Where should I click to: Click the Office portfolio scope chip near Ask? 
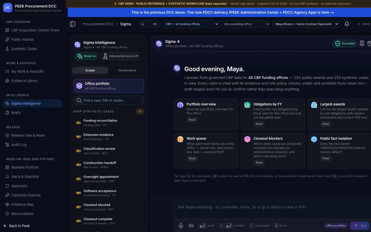coord(336,226)
